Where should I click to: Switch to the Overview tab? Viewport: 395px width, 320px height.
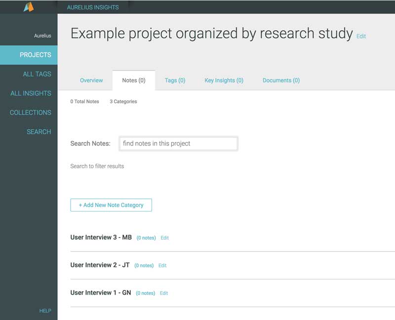[x=91, y=80]
